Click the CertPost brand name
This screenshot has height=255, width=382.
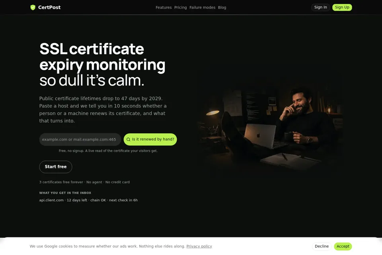click(49, 7)
